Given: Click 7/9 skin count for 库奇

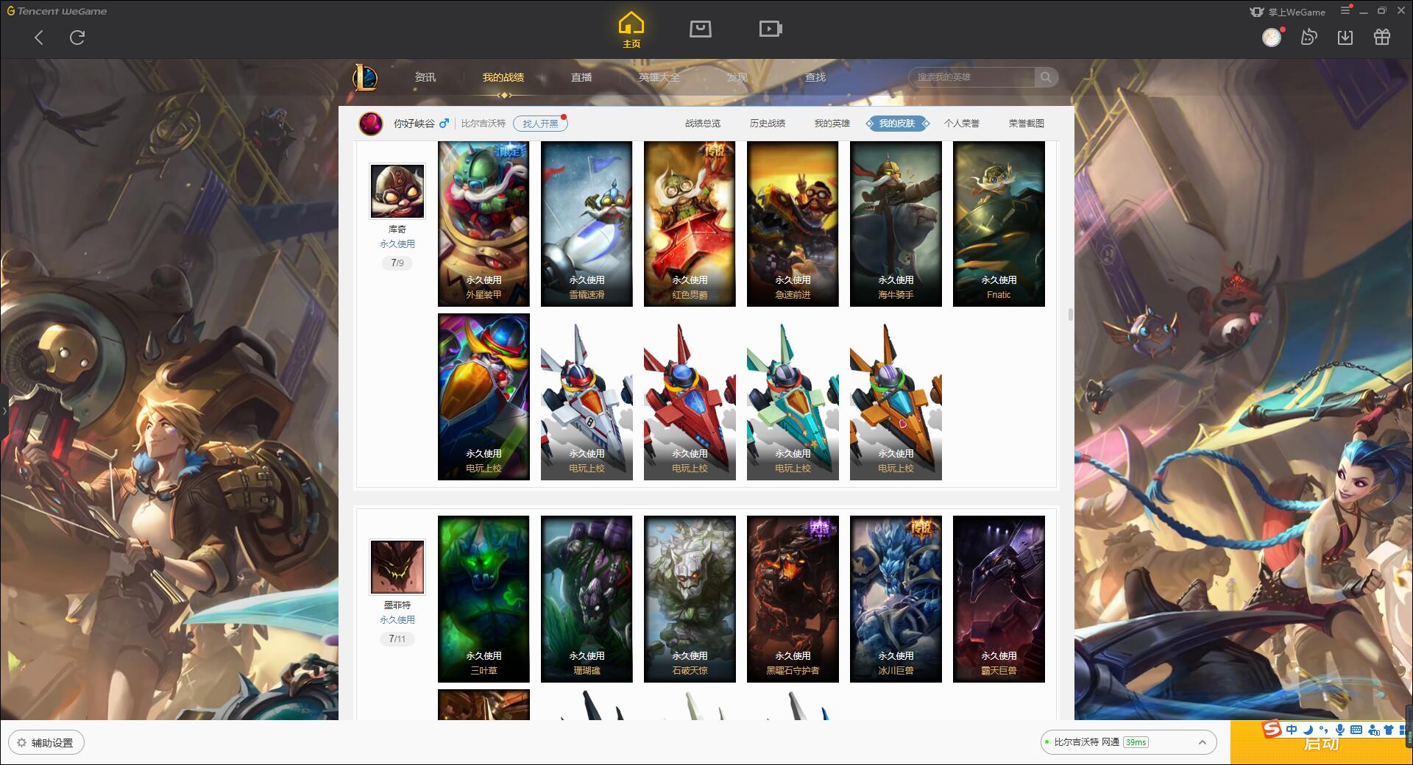Looking at the screenshot, I should (397, 263).
